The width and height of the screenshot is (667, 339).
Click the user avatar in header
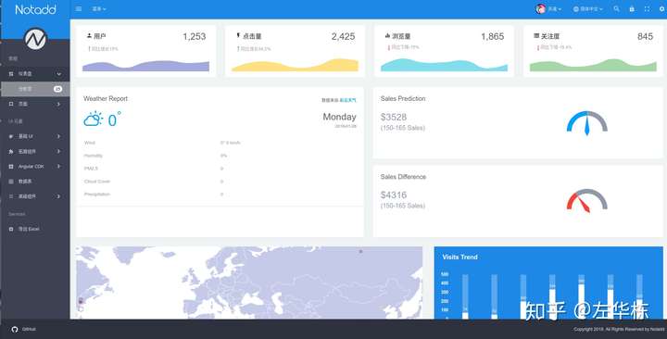tap(540, 8)
